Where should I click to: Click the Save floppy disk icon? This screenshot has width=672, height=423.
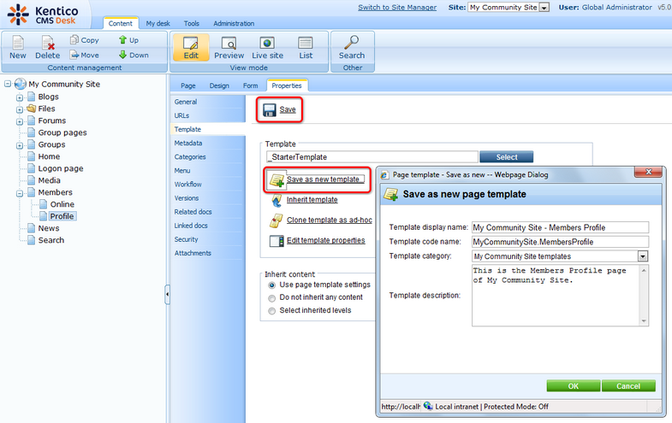pos(269,110)
